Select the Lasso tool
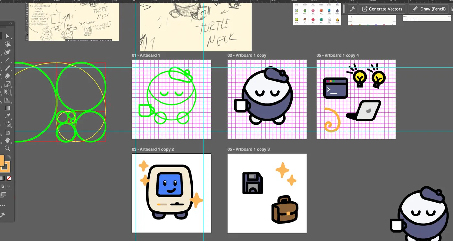 point(7,44)
